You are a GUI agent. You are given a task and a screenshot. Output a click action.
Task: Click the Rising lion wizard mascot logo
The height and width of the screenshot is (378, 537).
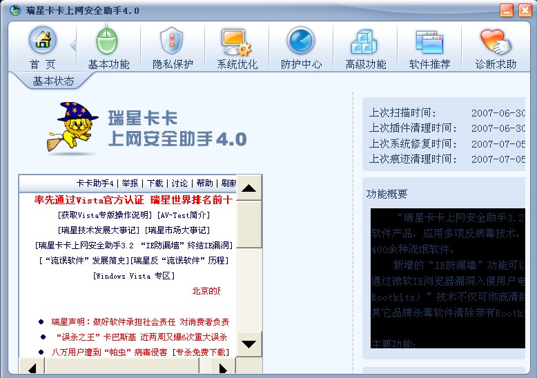[72, 127]
